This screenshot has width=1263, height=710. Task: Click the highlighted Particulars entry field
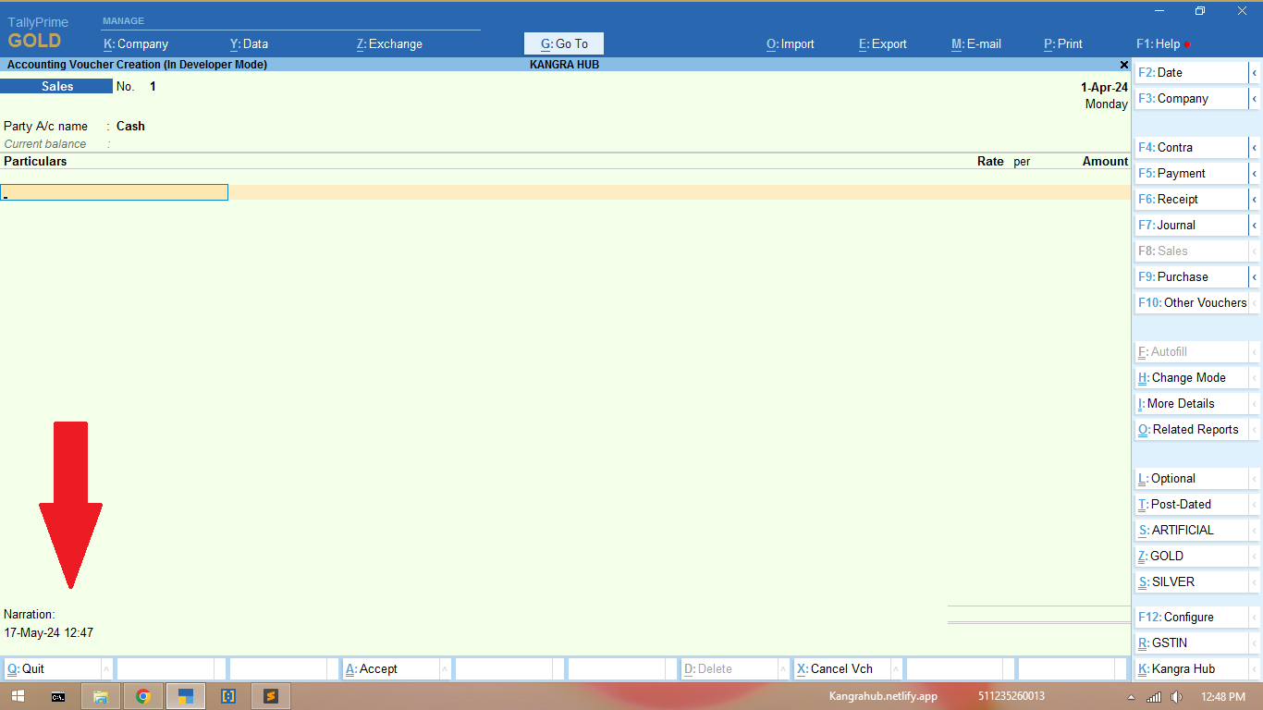point(114,192)
